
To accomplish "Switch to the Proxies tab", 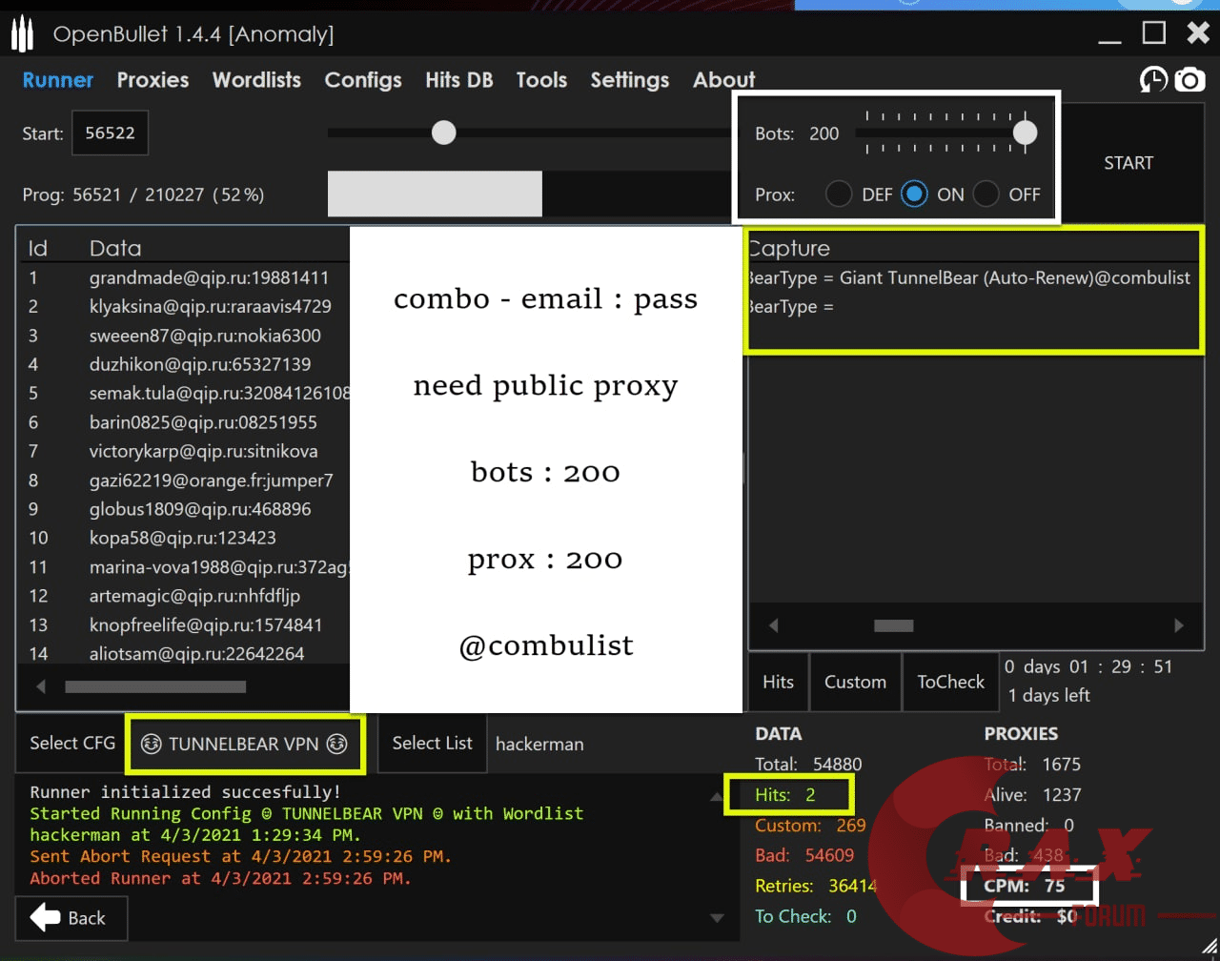I will click(x=152, y=80).
